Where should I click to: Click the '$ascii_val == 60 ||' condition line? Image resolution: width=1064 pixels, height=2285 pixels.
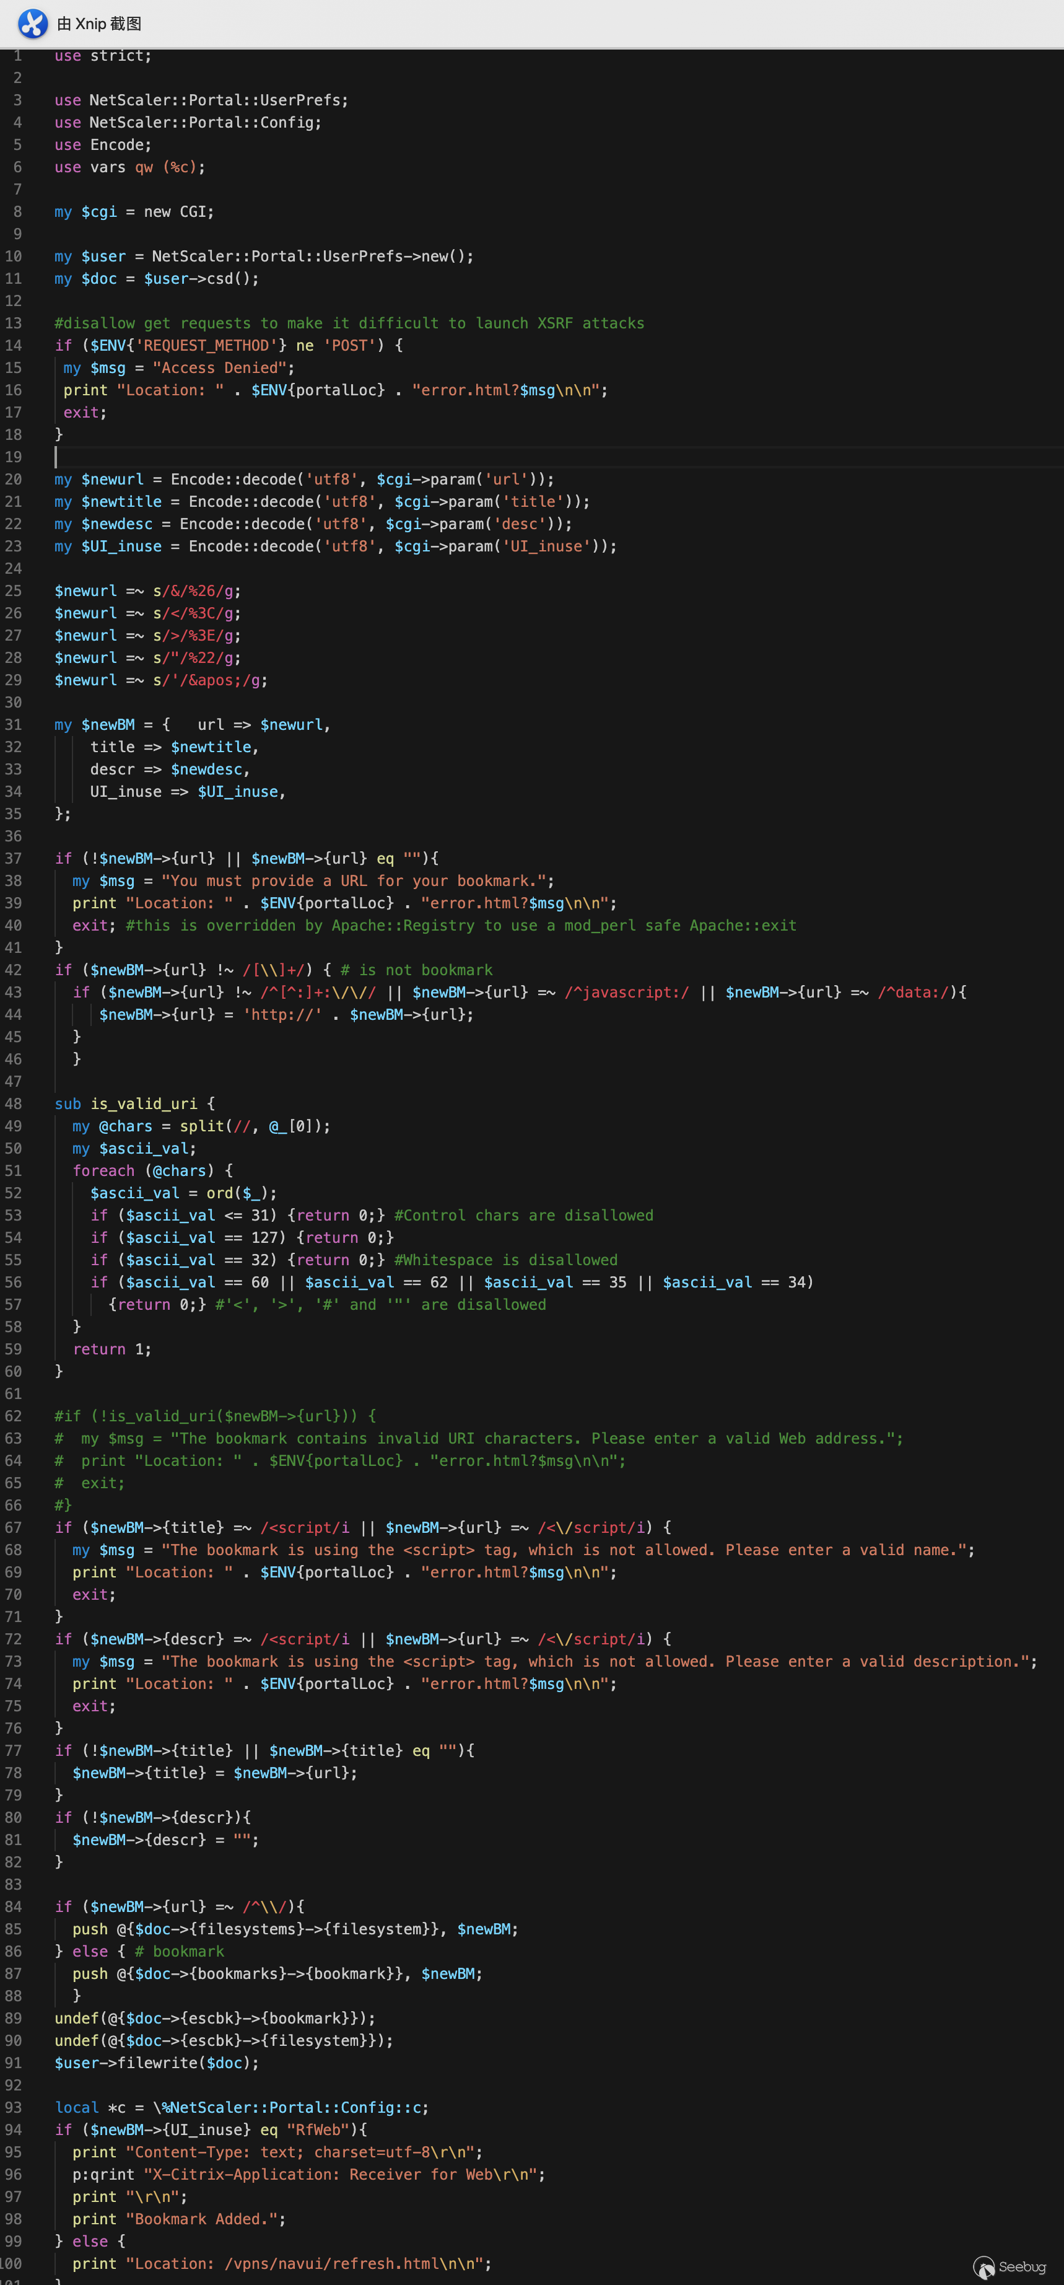click(452, 1283)
